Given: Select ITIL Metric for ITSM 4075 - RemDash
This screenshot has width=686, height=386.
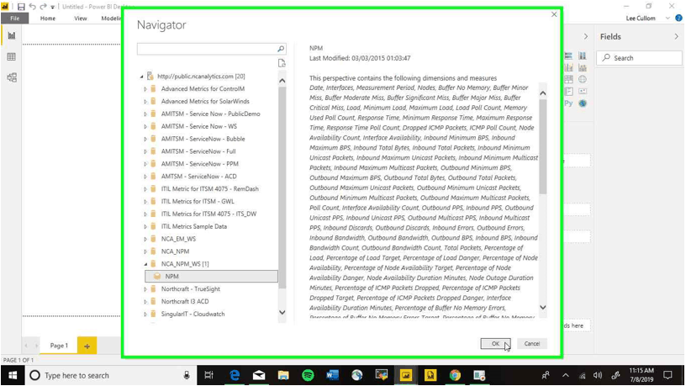Looking at the screenshot, I should [209, 189].
